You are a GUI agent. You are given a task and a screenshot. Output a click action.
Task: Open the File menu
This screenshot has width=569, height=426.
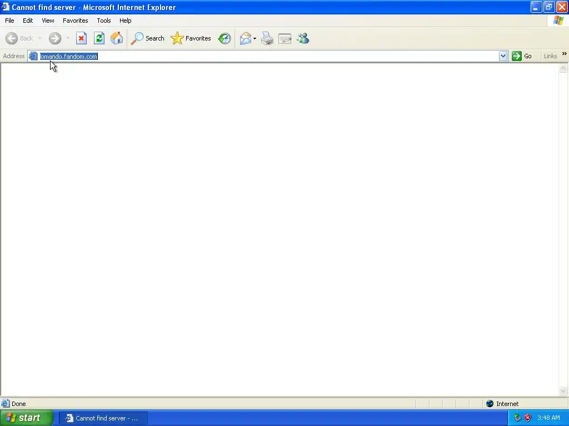tap(9, 21)
